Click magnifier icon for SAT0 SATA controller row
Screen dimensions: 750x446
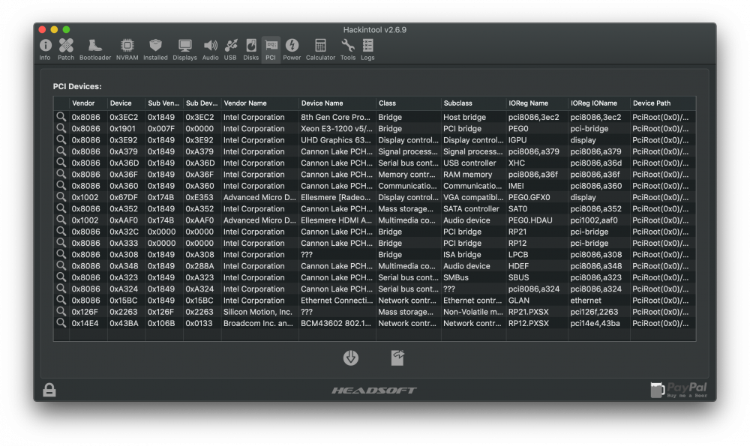coord(61,208)
